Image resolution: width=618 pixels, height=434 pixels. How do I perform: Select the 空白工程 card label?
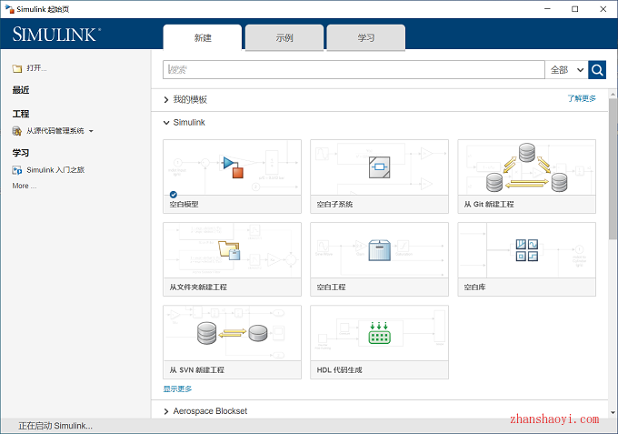331,288
